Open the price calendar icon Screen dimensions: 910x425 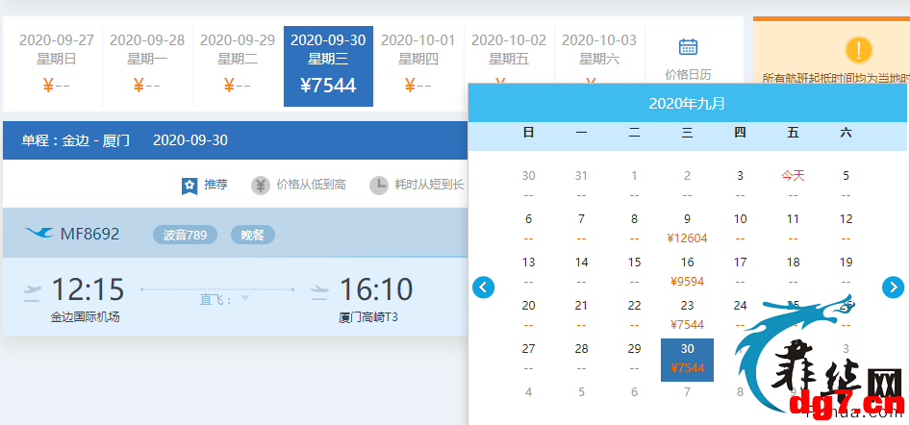tap(688, 47)
